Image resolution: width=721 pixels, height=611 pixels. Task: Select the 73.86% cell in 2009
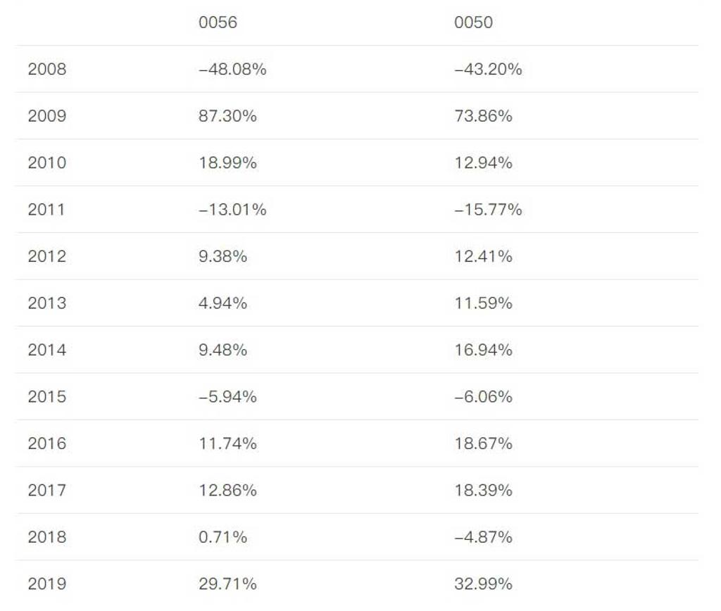tap(483, 116)
